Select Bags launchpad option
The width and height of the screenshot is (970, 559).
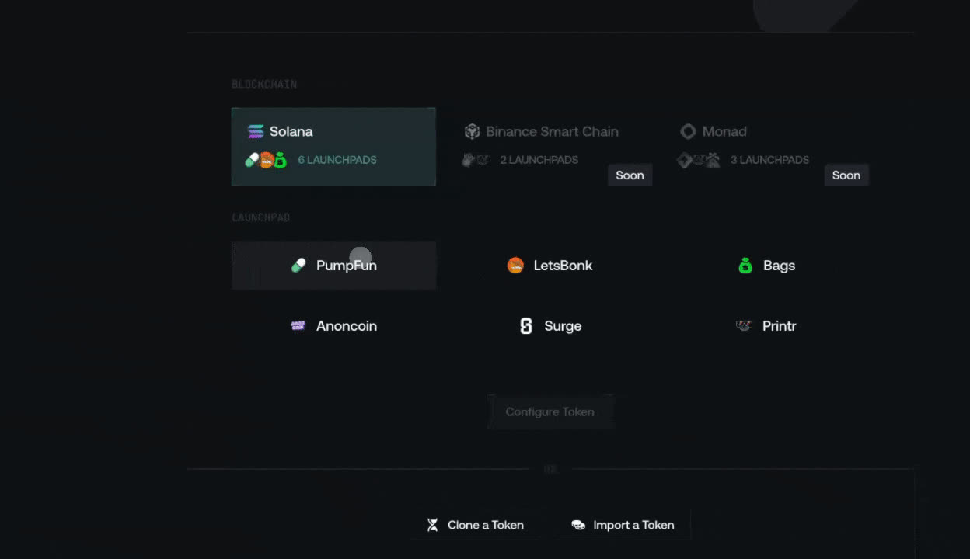767,266
